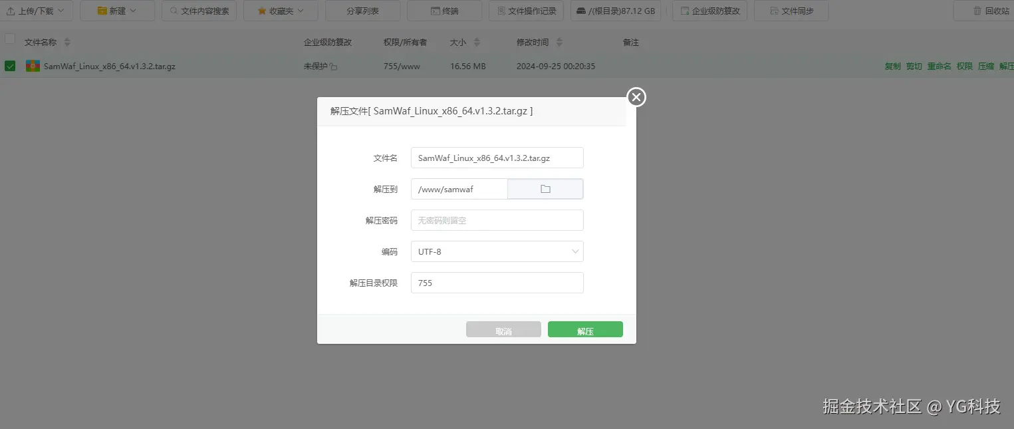
Task: Focus the 文件名 input field
Action: [x=497, y=158]
